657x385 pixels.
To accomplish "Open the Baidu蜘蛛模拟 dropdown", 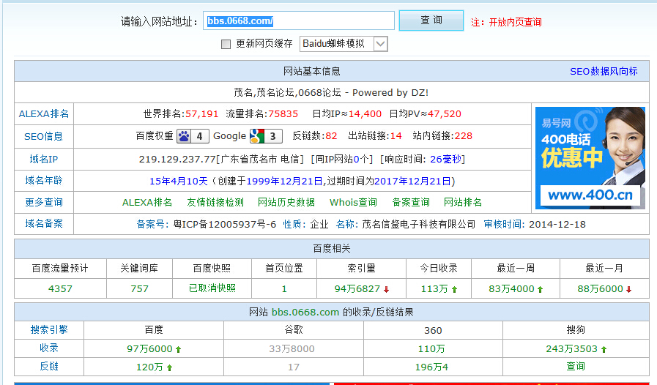I will (x=380, y=44).
